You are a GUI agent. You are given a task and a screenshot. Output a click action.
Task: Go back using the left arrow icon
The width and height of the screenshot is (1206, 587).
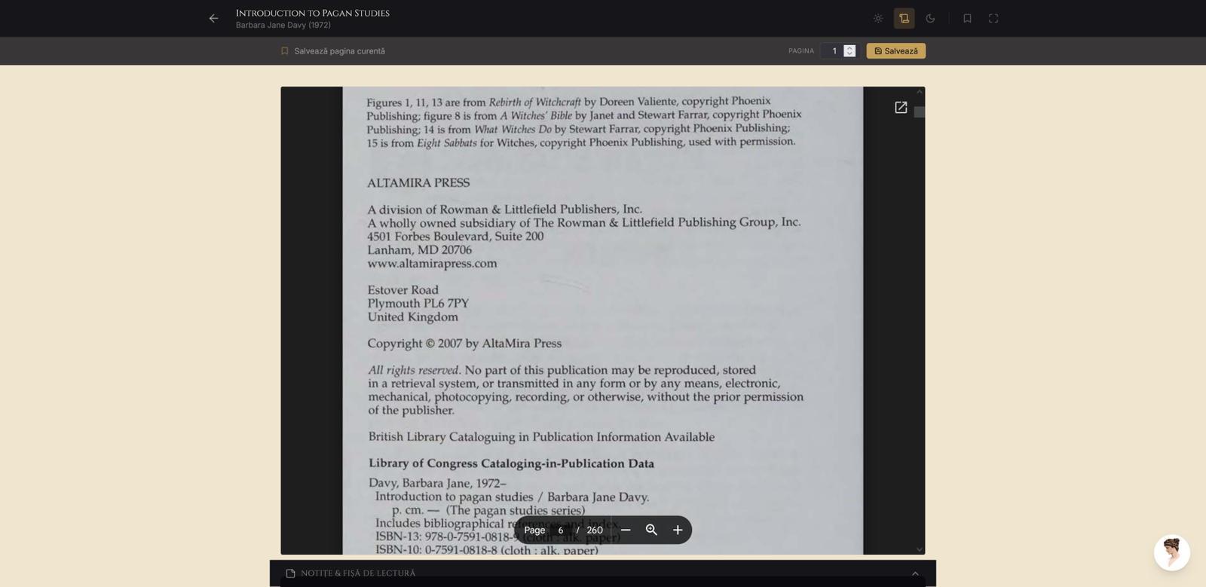click(214, 18)
